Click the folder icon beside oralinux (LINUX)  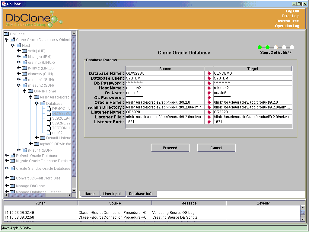point(24,62)
